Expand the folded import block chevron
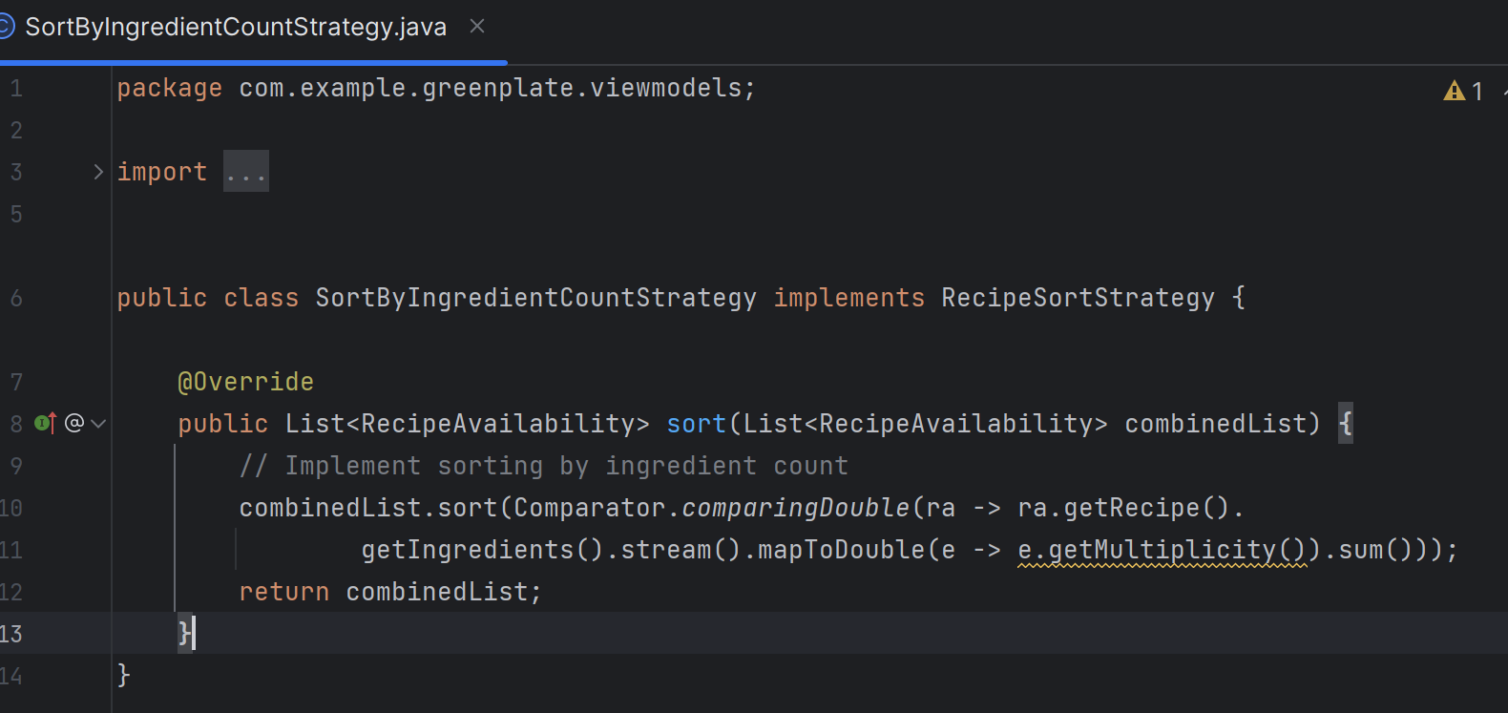This screenshot has height=713, width=1508. click(97, 172)
